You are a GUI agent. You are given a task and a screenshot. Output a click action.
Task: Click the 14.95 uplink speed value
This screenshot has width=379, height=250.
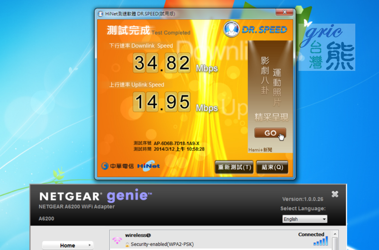162,102
